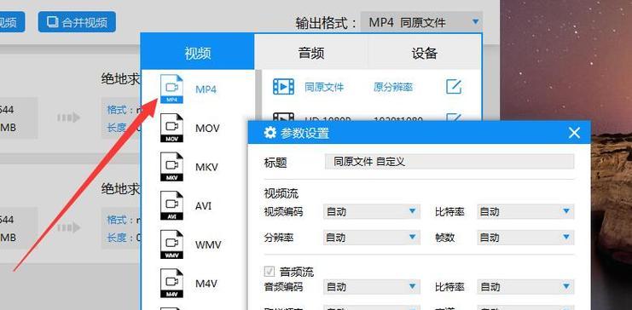
Task: Select the MP4 label in format list
Action: [206, 89]
